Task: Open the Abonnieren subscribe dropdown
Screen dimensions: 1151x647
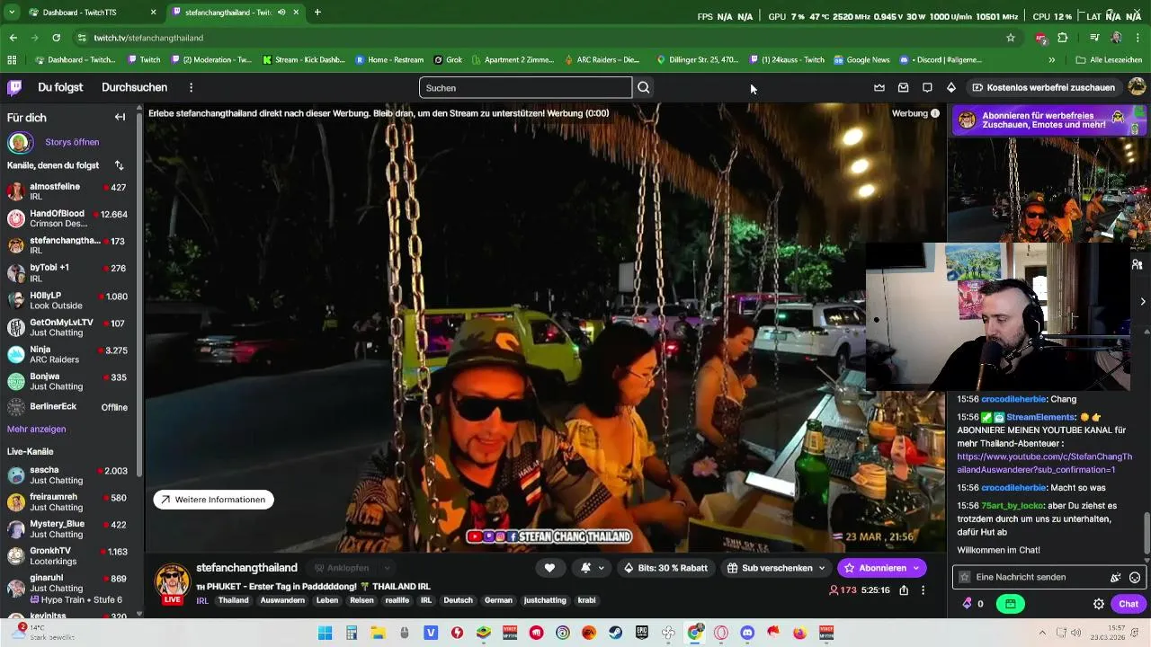Action: pyautogui.click(x=916, y=568)
